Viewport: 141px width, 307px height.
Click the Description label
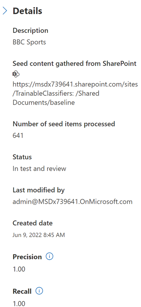pos(30,30)
